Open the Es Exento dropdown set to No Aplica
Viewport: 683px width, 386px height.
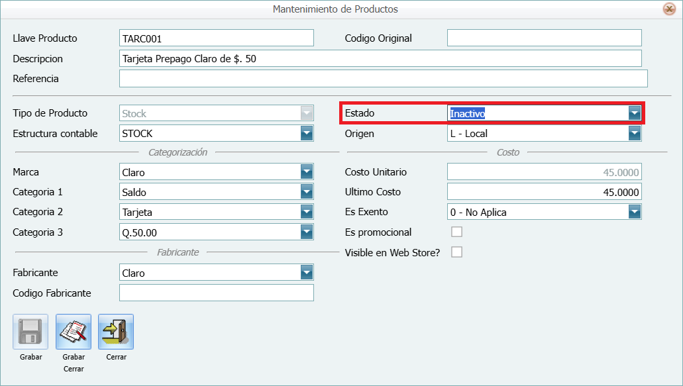634,212
